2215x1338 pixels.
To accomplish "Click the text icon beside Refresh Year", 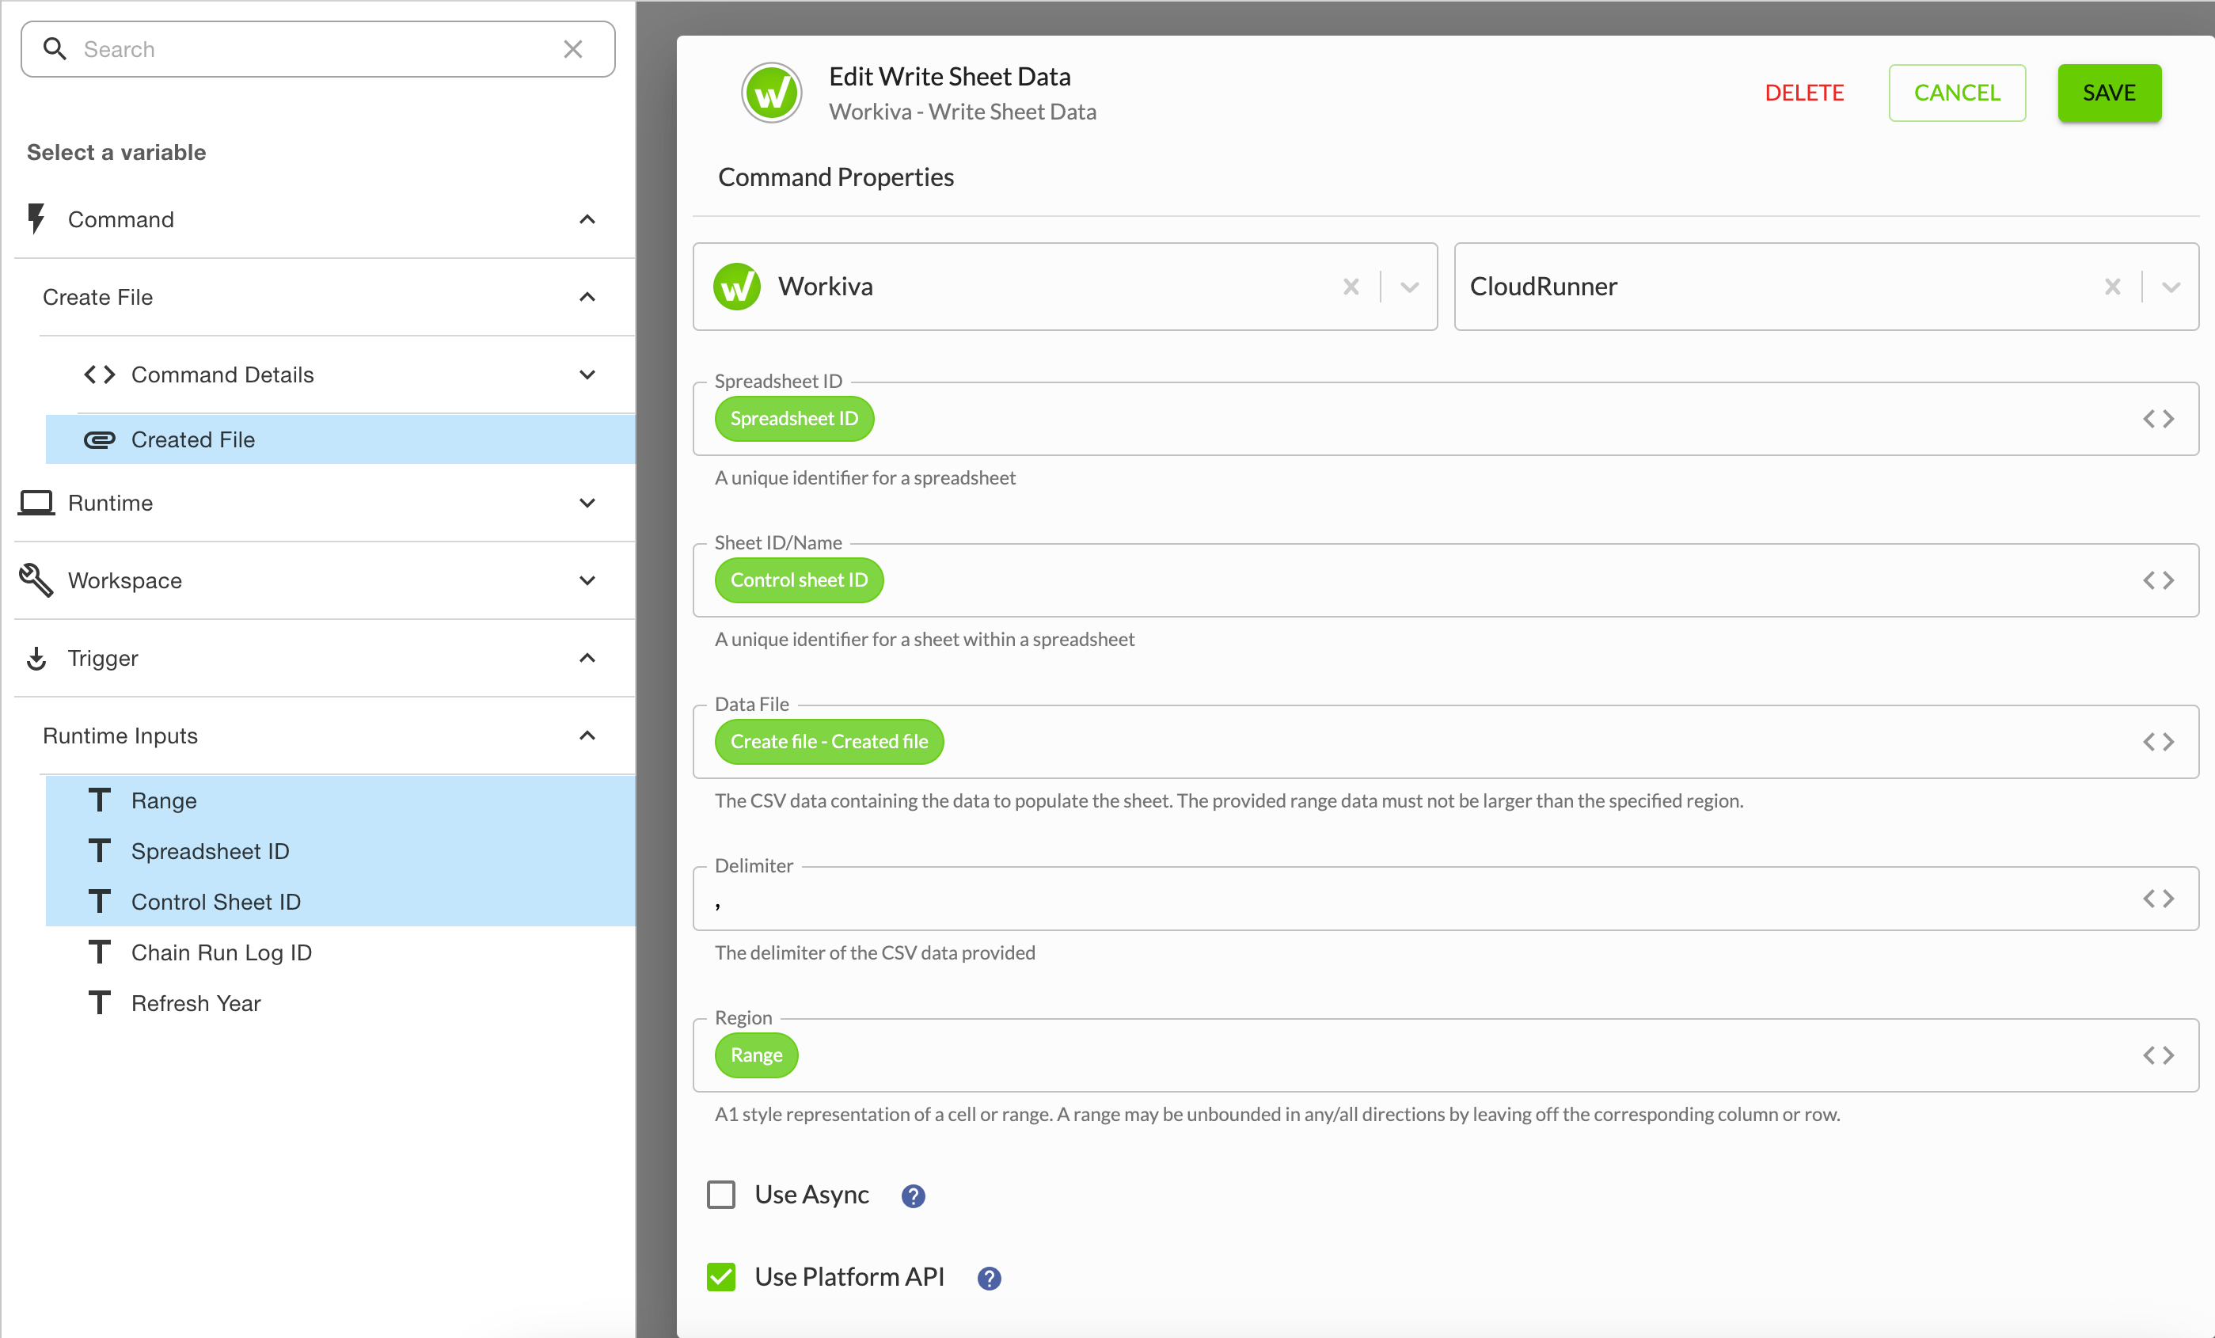I will click(100, 1002).
